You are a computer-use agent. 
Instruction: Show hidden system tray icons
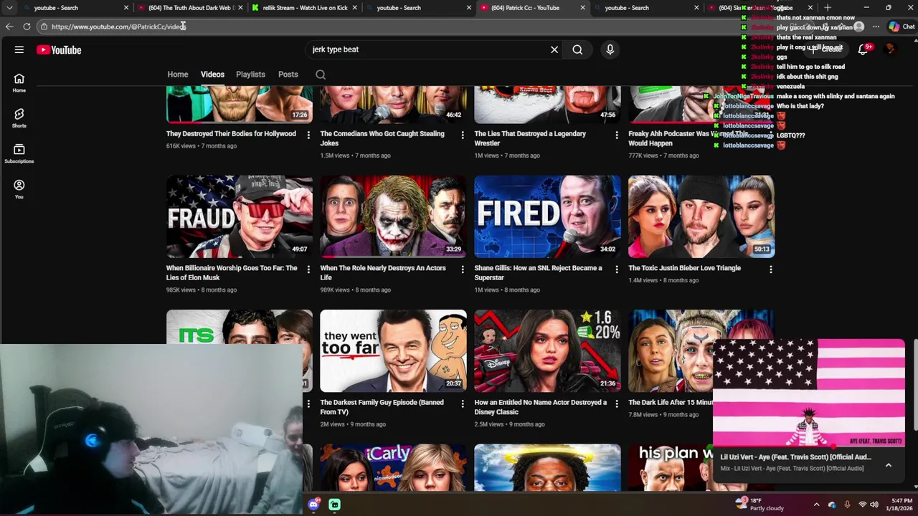pos(816,505)
